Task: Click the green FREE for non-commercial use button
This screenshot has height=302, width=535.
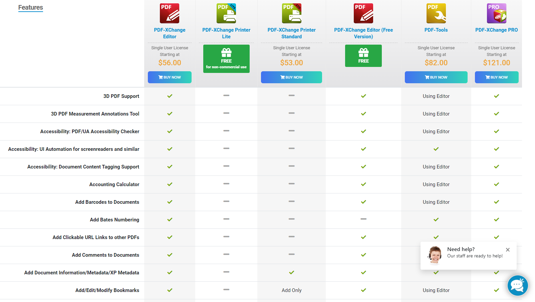Action: (x=226, y=59)
